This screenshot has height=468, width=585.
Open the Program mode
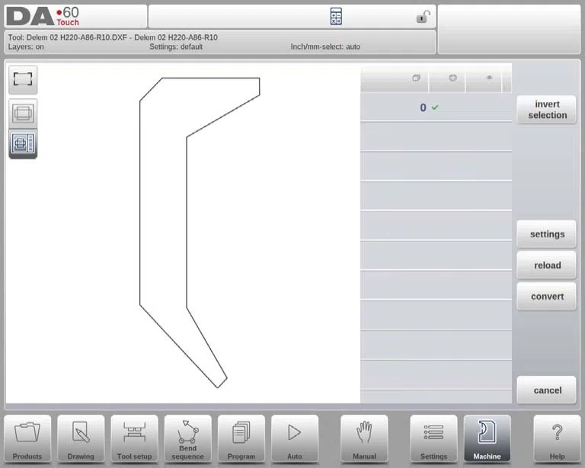[241, 439]
